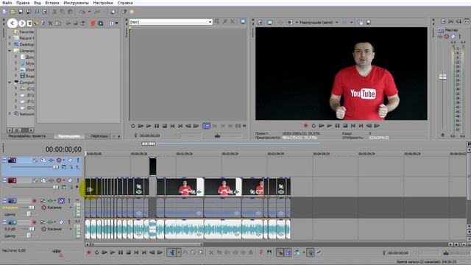
Task: Click the timeline horizontal scrollbar
Action: pyautogui.click(x=147, y=244)
